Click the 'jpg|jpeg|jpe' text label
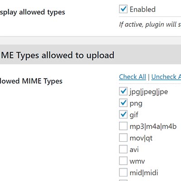 click(x=149, y=92)
